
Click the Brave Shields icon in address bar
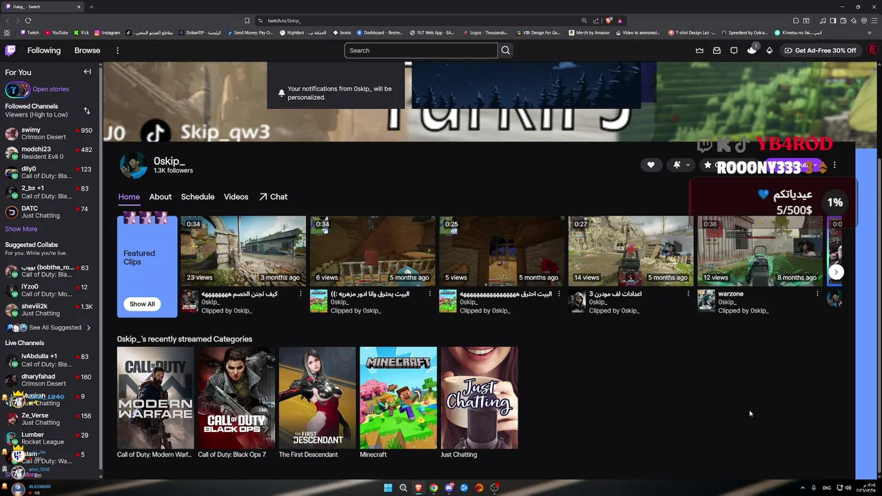pos(608,21)
